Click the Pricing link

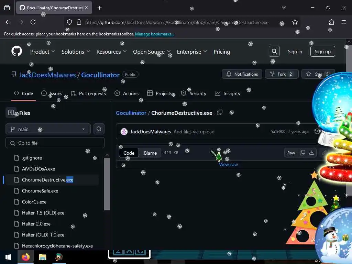tap(222, 52)
